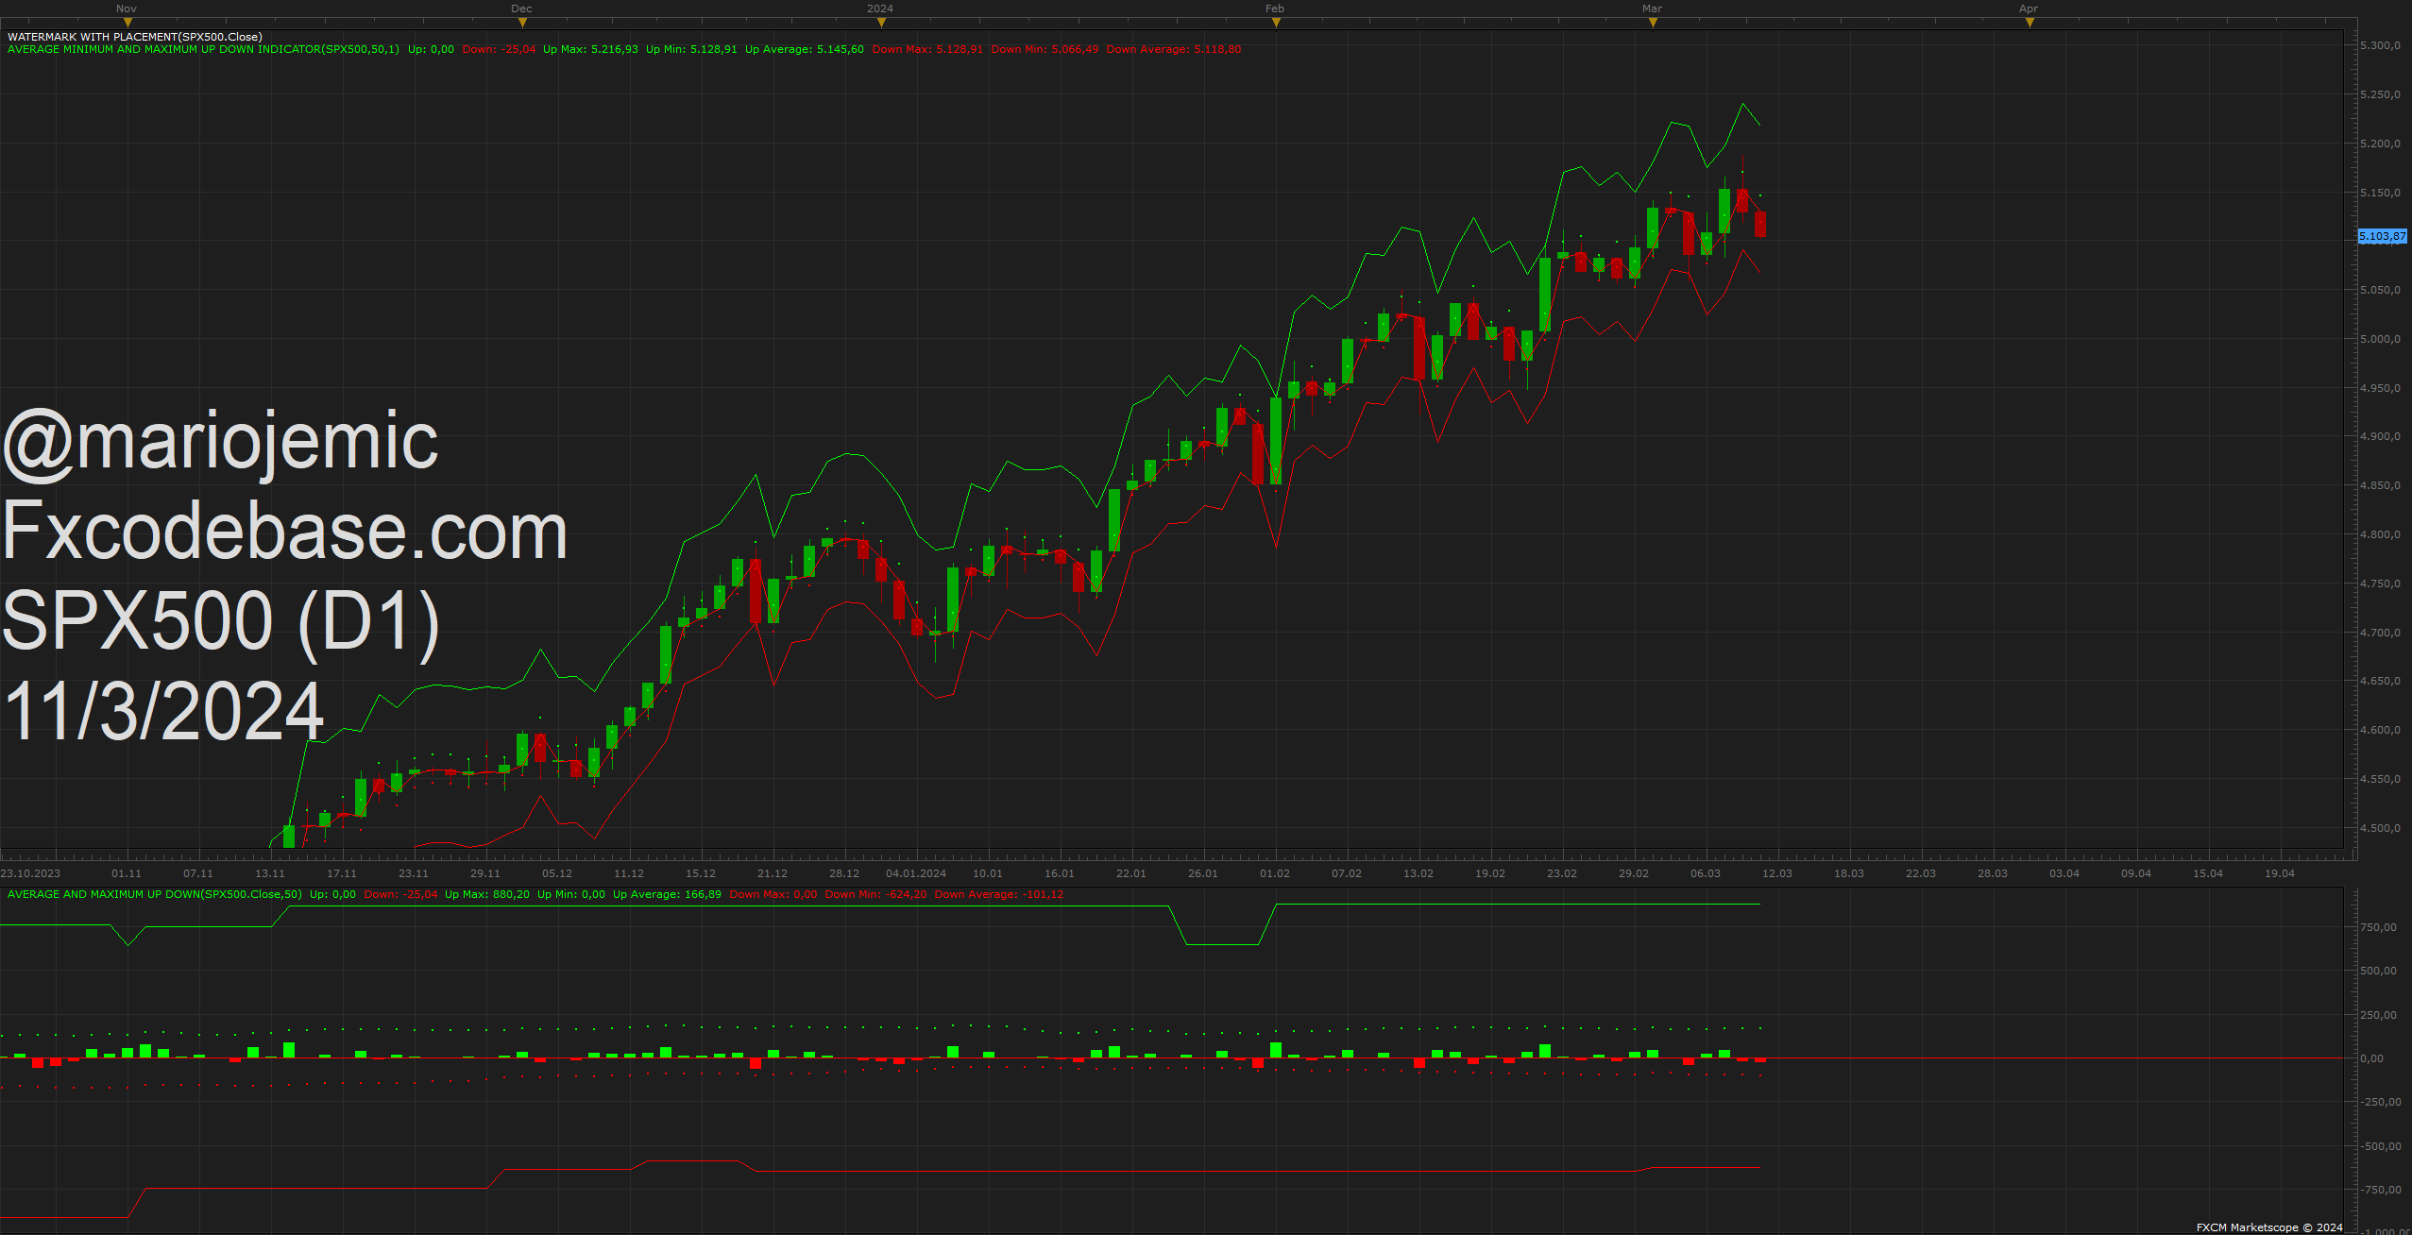Click the 12.03 date axis label
Viewport: 2412px width, 1235px height.
tap(1777, 873)
